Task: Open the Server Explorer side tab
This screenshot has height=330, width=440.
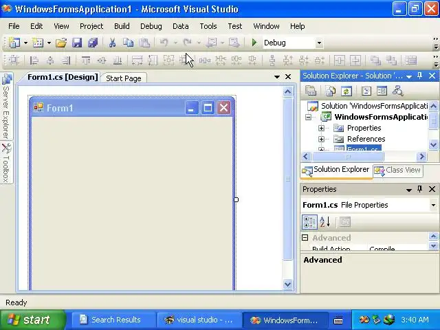Action: 6,105
